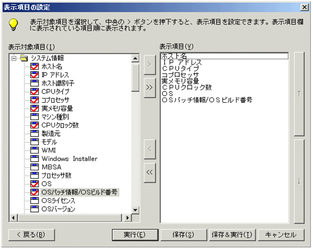Check the モデル item icon
This screenshot has width=313, height=249.
point(35,142)
